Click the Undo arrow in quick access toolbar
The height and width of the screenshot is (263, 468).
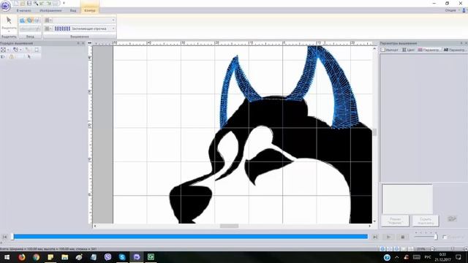[x=42, y=3]
